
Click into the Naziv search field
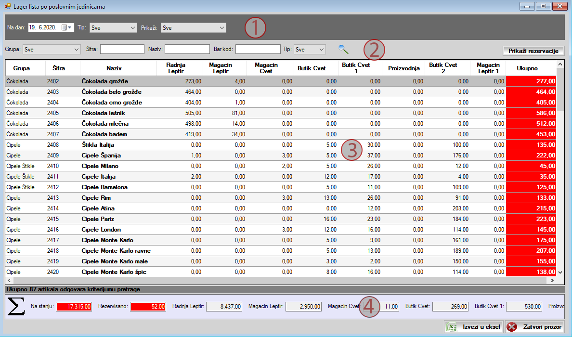coord(187,49)
